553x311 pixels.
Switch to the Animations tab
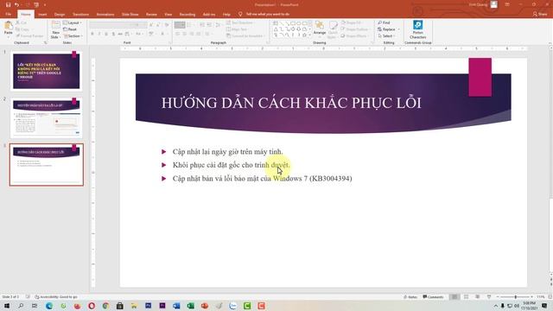coord(105,15)
